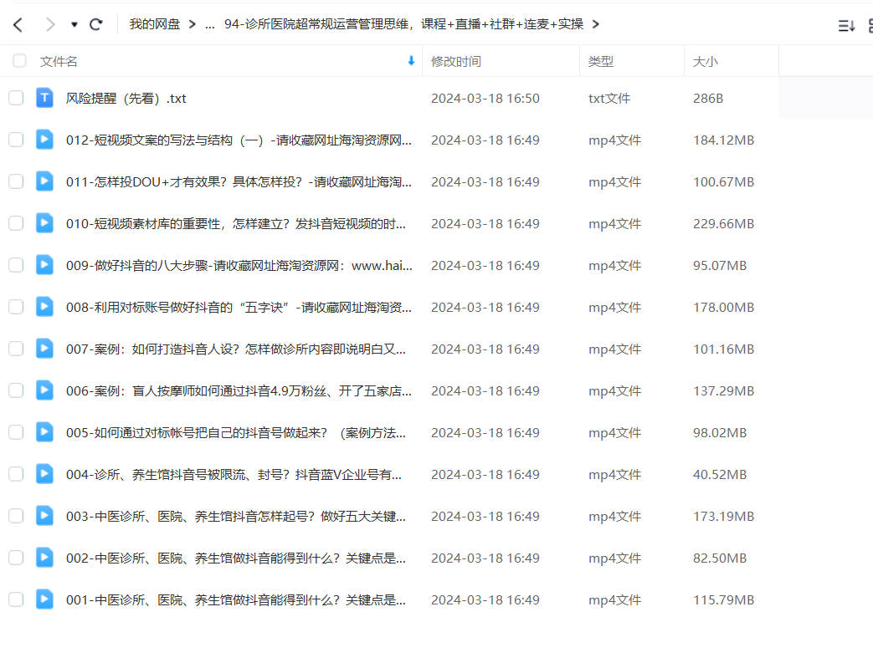This screenshot has height=668, width=873.
Task: Check the box for 012-短视频文案 file
Action: coord(16,140)
